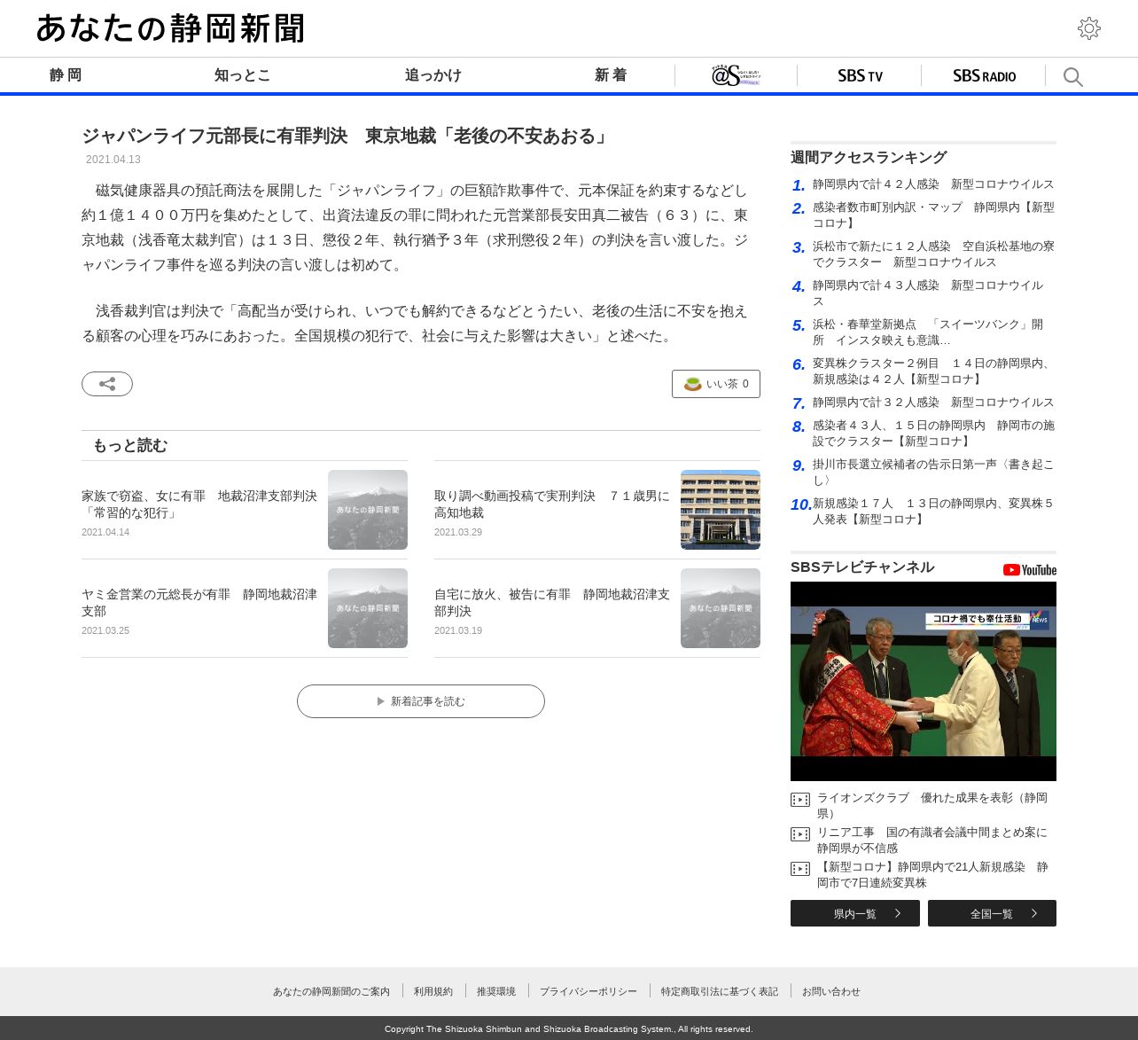
Task: Play the SBS TV channel video
Action: (x=924, y=681)
